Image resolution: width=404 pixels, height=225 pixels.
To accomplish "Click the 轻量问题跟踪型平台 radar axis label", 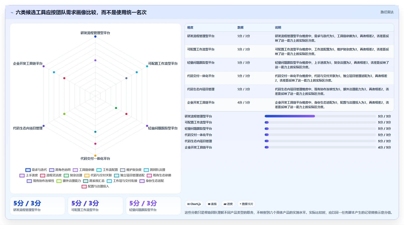I will click(163, 128).
